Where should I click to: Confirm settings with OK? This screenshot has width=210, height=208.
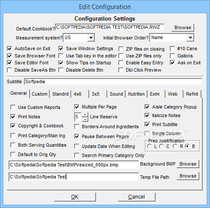pos(75,197)
